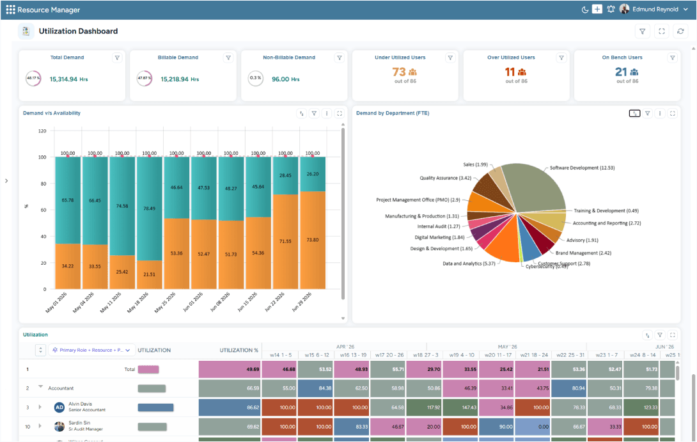Image resolution: width=697 pixels, height=442 pixels.
Task: Click the Jun 29 2026 teal segment 26.20
Action: coord(313,174)
